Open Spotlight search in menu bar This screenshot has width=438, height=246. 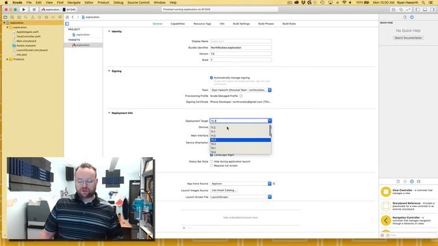[424, 3]
